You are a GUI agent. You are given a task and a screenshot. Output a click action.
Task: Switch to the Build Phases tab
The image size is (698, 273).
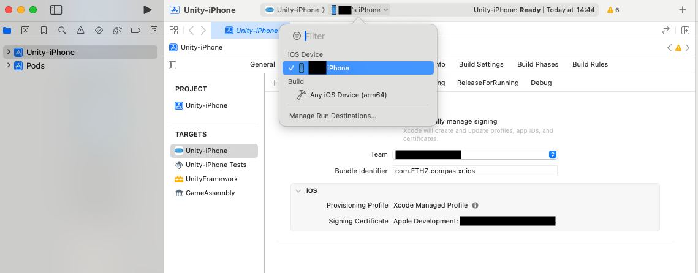(537, 64)
